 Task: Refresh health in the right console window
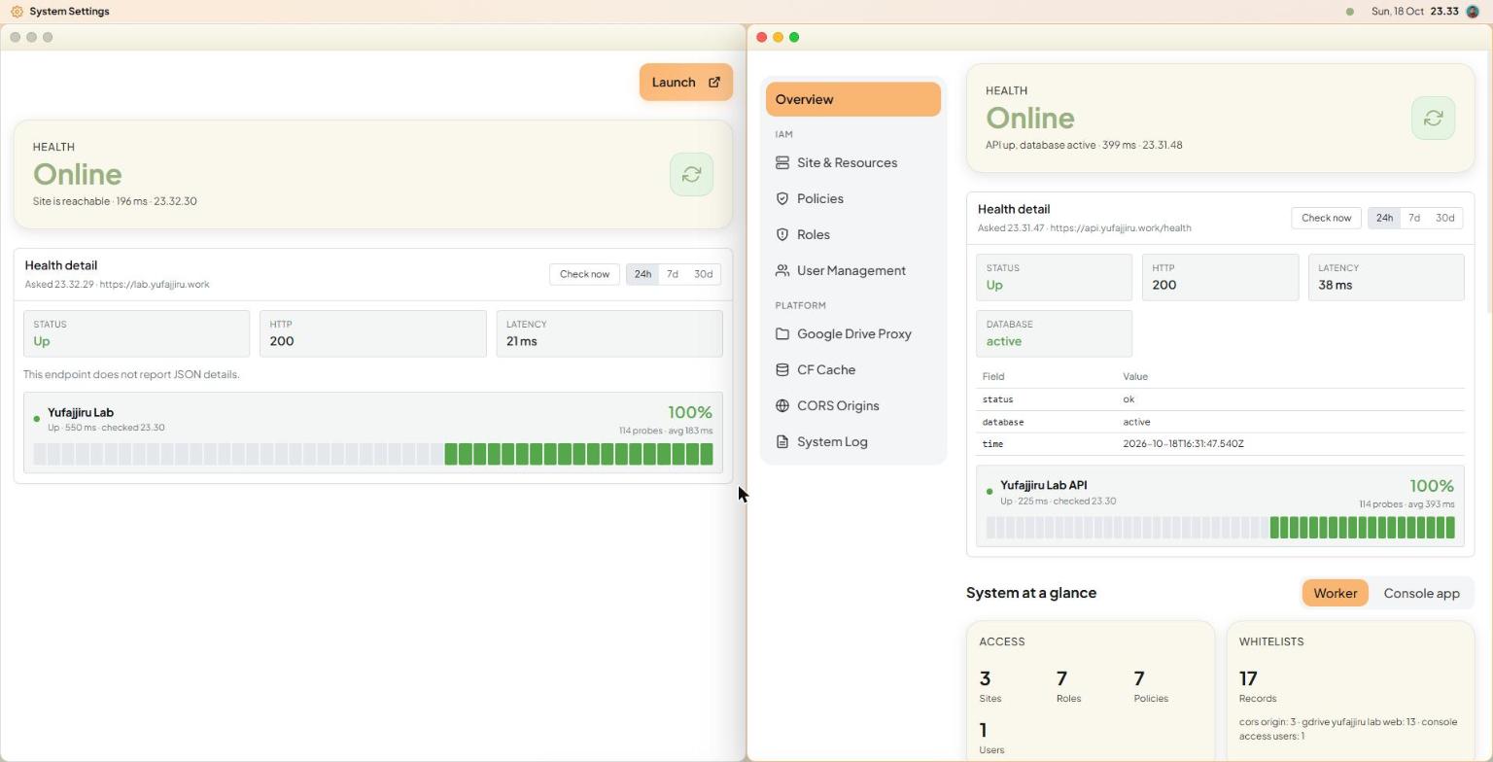pos(1433,118)
